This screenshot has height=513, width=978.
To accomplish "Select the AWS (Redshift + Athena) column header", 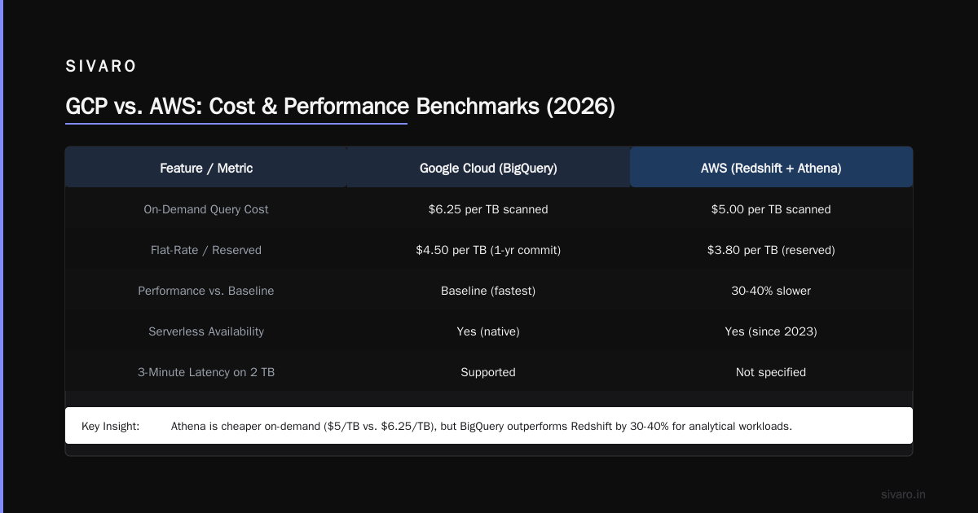I will click(771, 168).
